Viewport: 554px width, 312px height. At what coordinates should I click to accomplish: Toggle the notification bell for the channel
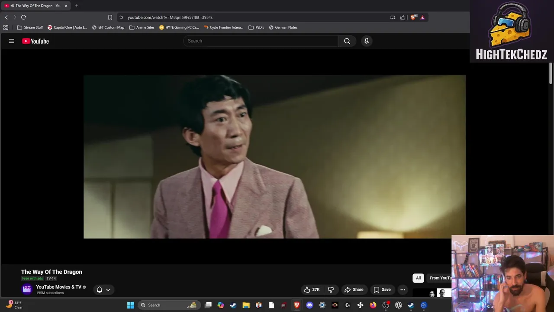click(100, 289)
